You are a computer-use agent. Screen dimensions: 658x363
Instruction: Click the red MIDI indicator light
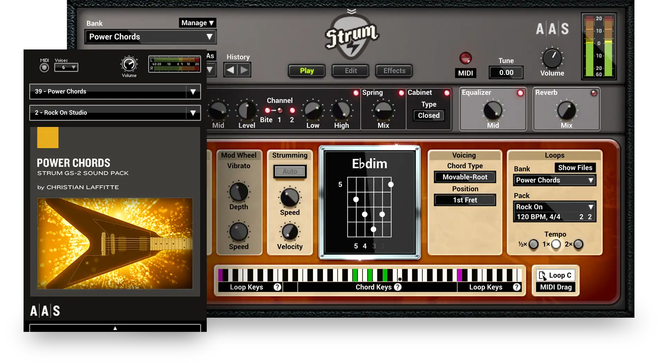coord(465,58)
